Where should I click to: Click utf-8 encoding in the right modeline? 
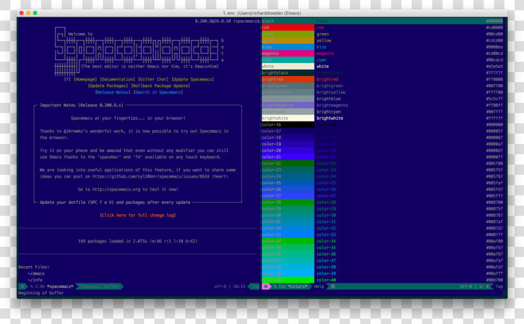click(465, 286)
